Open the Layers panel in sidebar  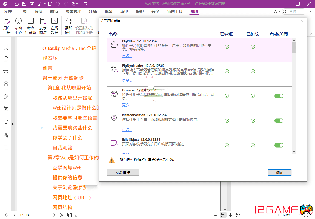point(6,84)
